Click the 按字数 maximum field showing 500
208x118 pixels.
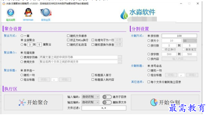tap(189, 54)
